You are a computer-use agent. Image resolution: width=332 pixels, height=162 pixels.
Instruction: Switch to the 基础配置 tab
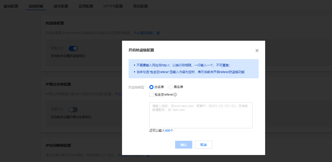coord(11,6)
